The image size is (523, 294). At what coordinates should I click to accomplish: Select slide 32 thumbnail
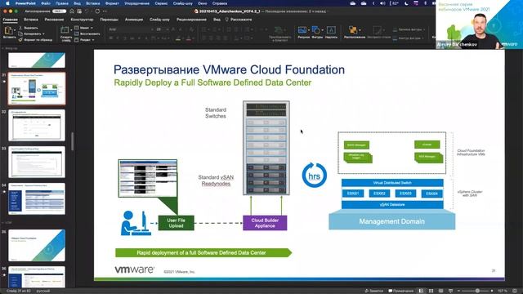coord(37,125)
